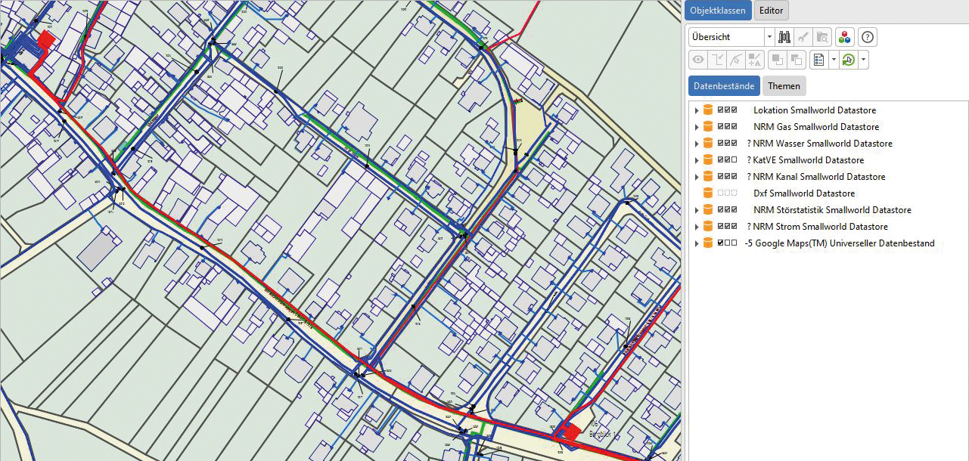Open the Übersicht dropdown
The width and height of the screenshot is (969, 461).
(769, 36)
